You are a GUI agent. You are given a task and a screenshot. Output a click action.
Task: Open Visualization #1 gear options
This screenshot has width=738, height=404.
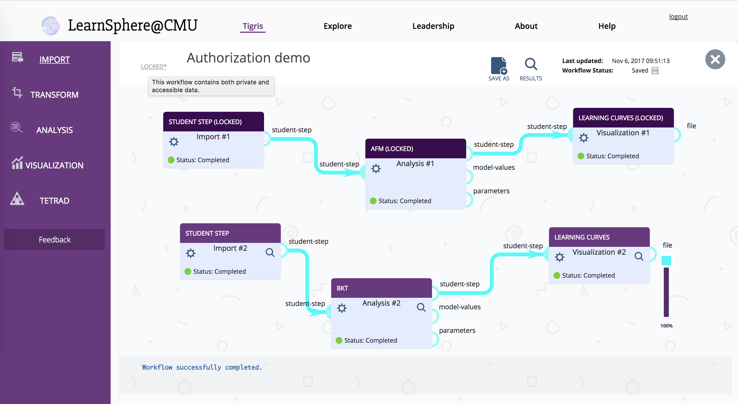[583, 138]
